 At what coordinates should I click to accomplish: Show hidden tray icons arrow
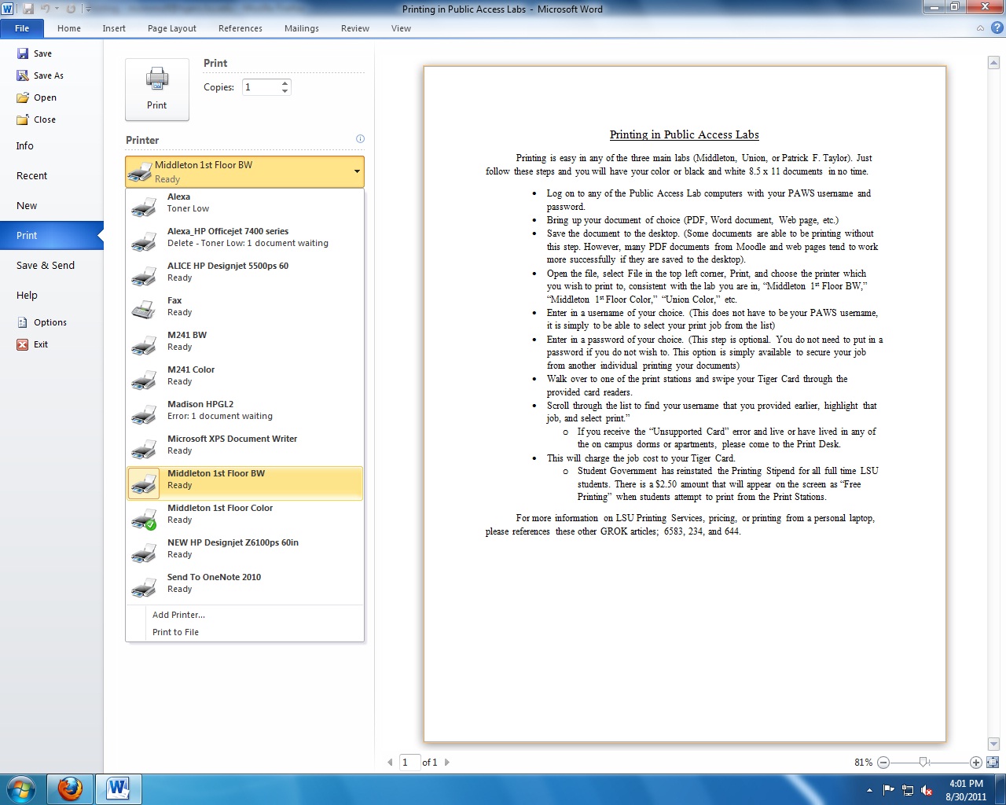(869, 790)
